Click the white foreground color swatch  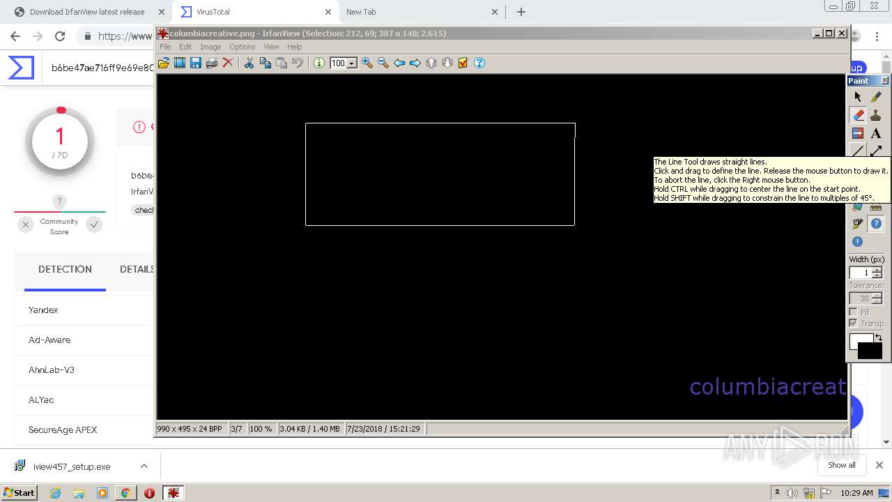(x=861, y=340)
